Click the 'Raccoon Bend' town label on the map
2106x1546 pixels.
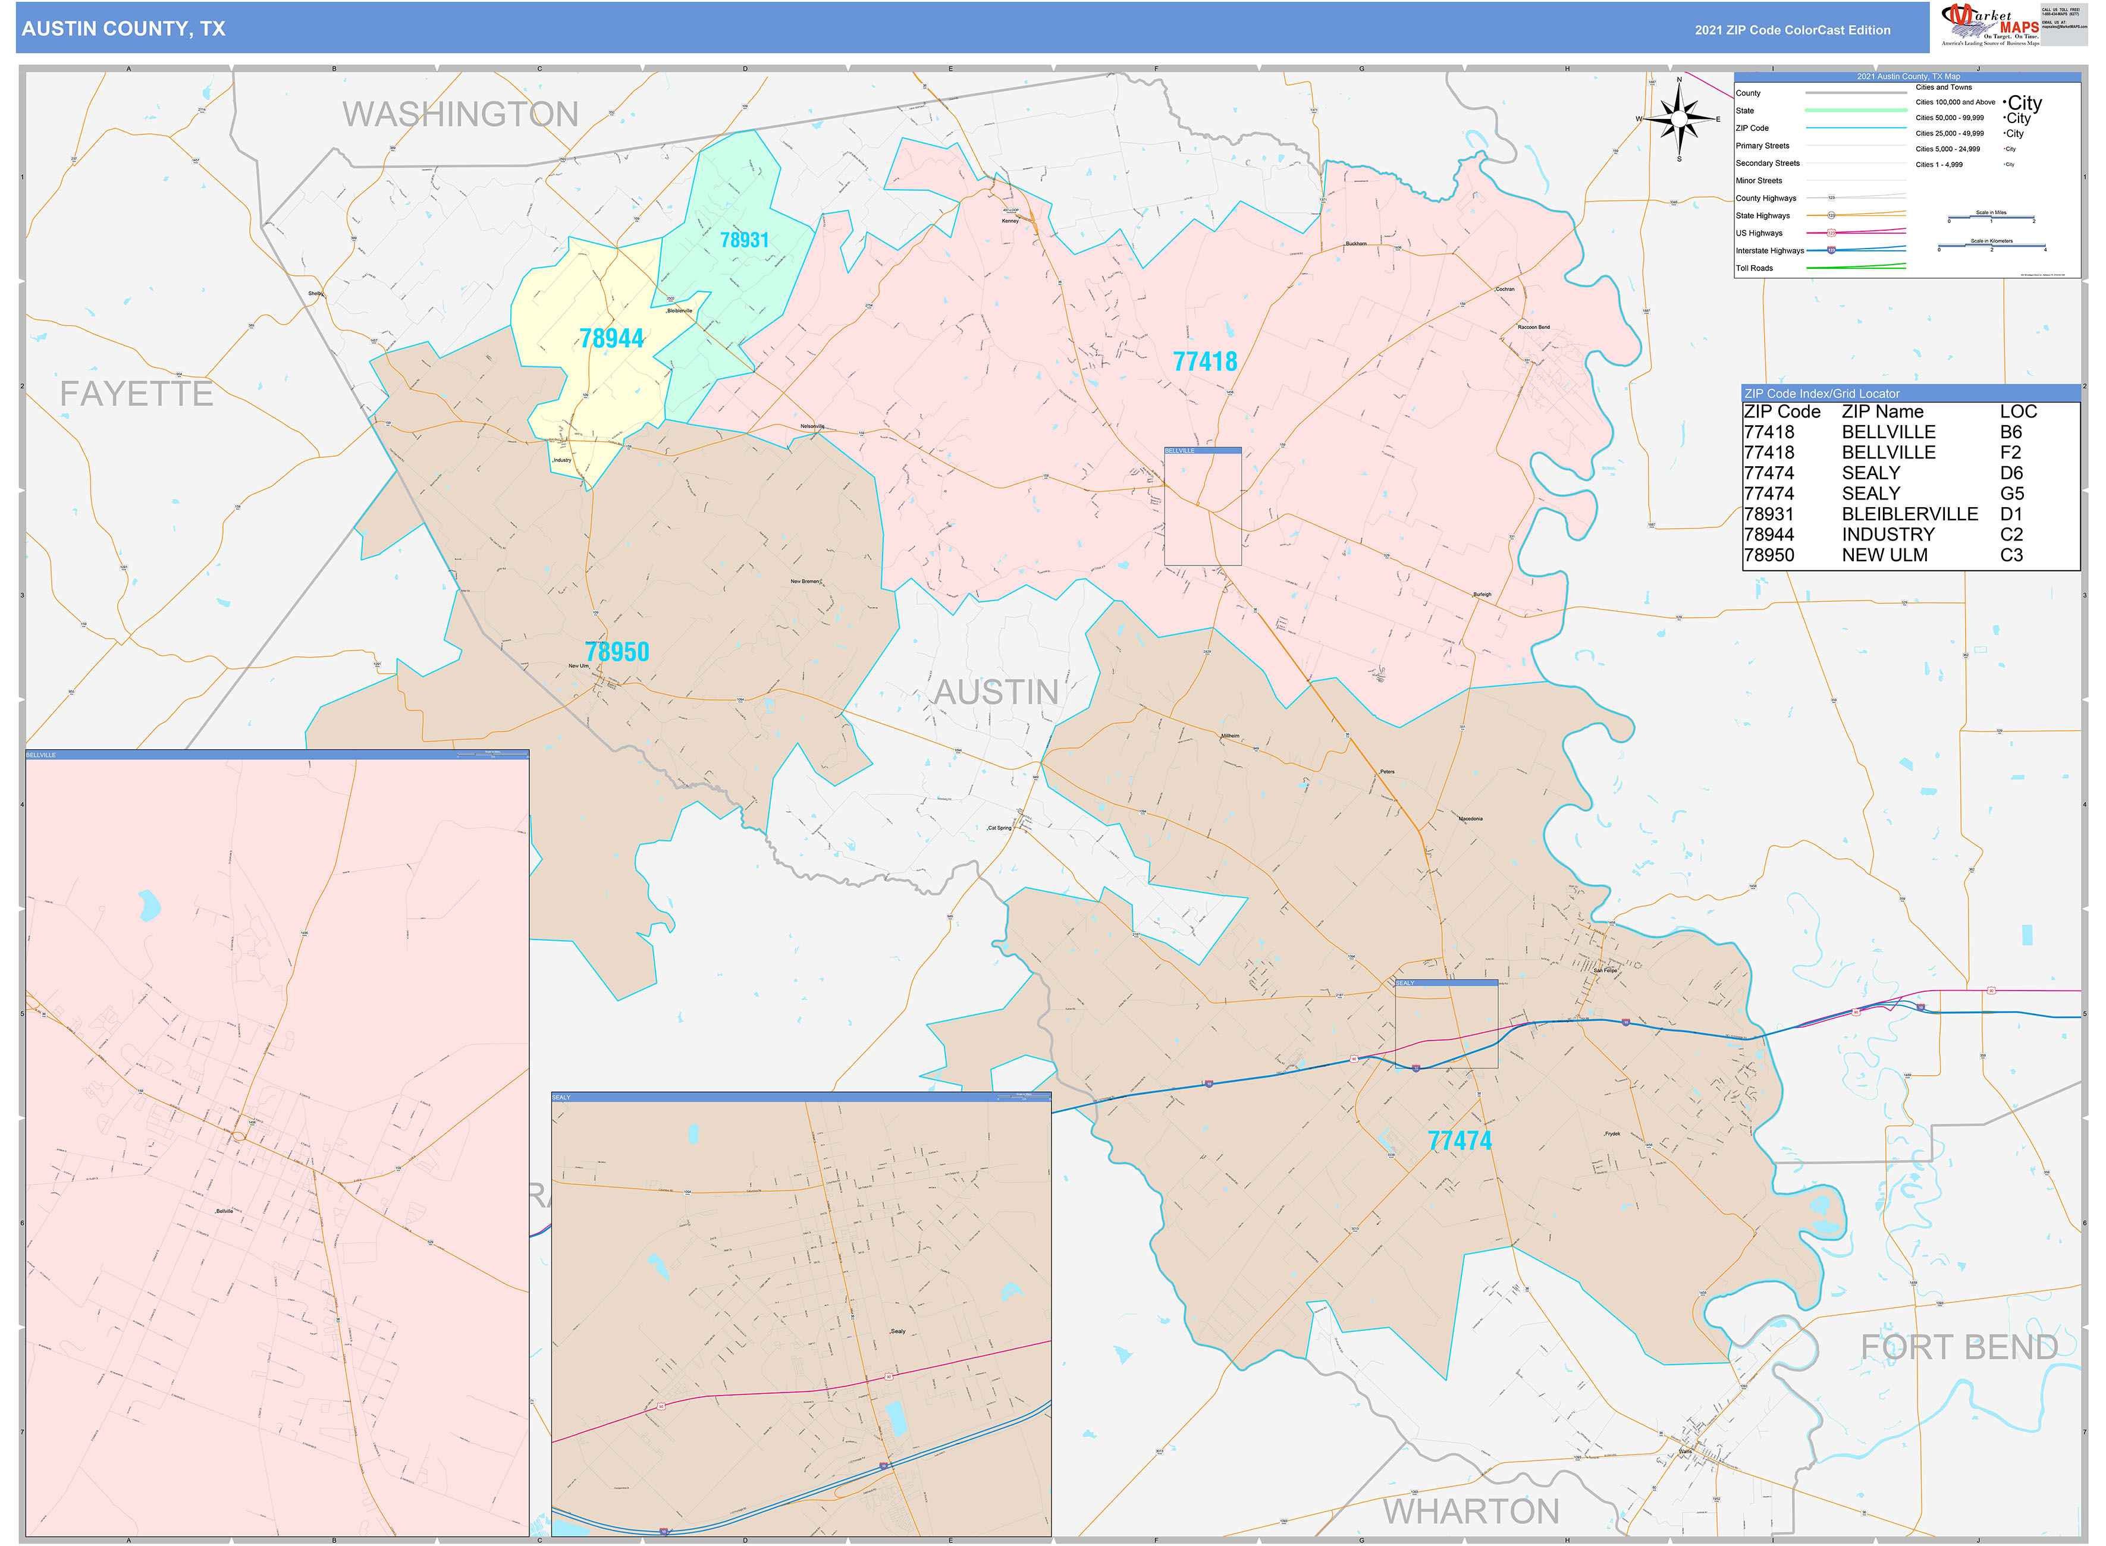pyautogui.click(x=1533, y=328)
